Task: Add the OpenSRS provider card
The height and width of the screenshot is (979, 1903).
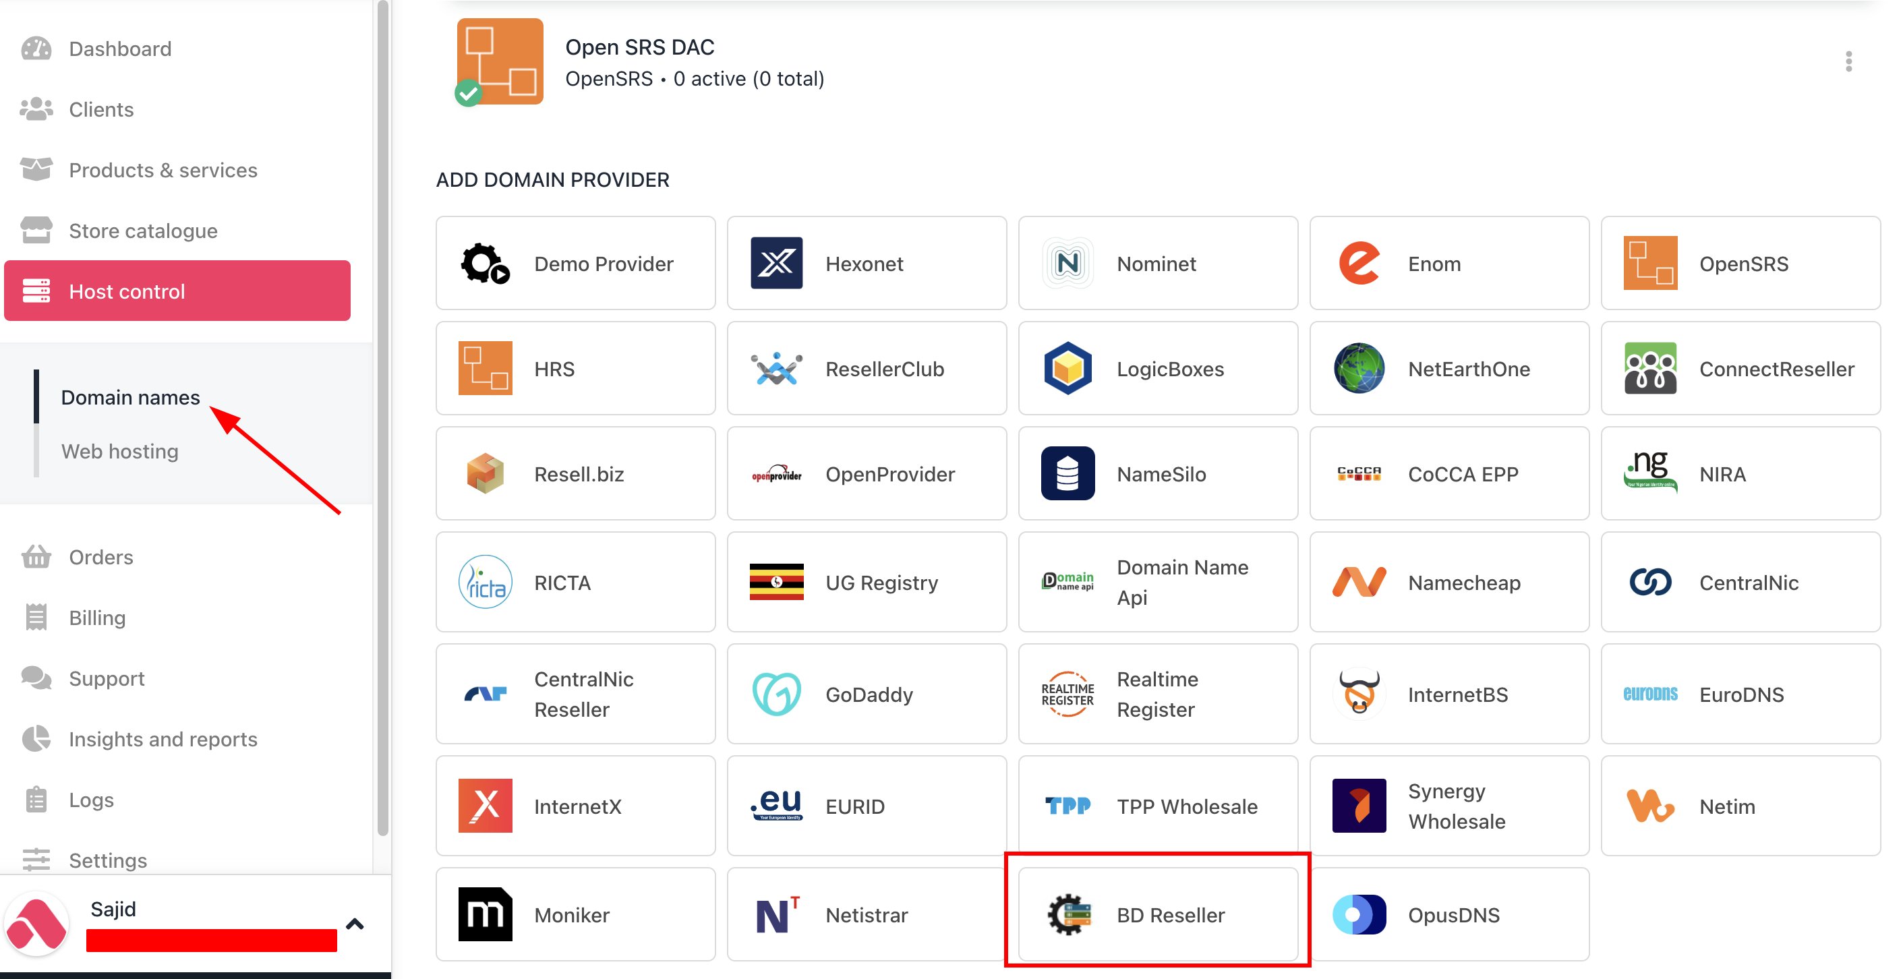Action: (1740, 263)
